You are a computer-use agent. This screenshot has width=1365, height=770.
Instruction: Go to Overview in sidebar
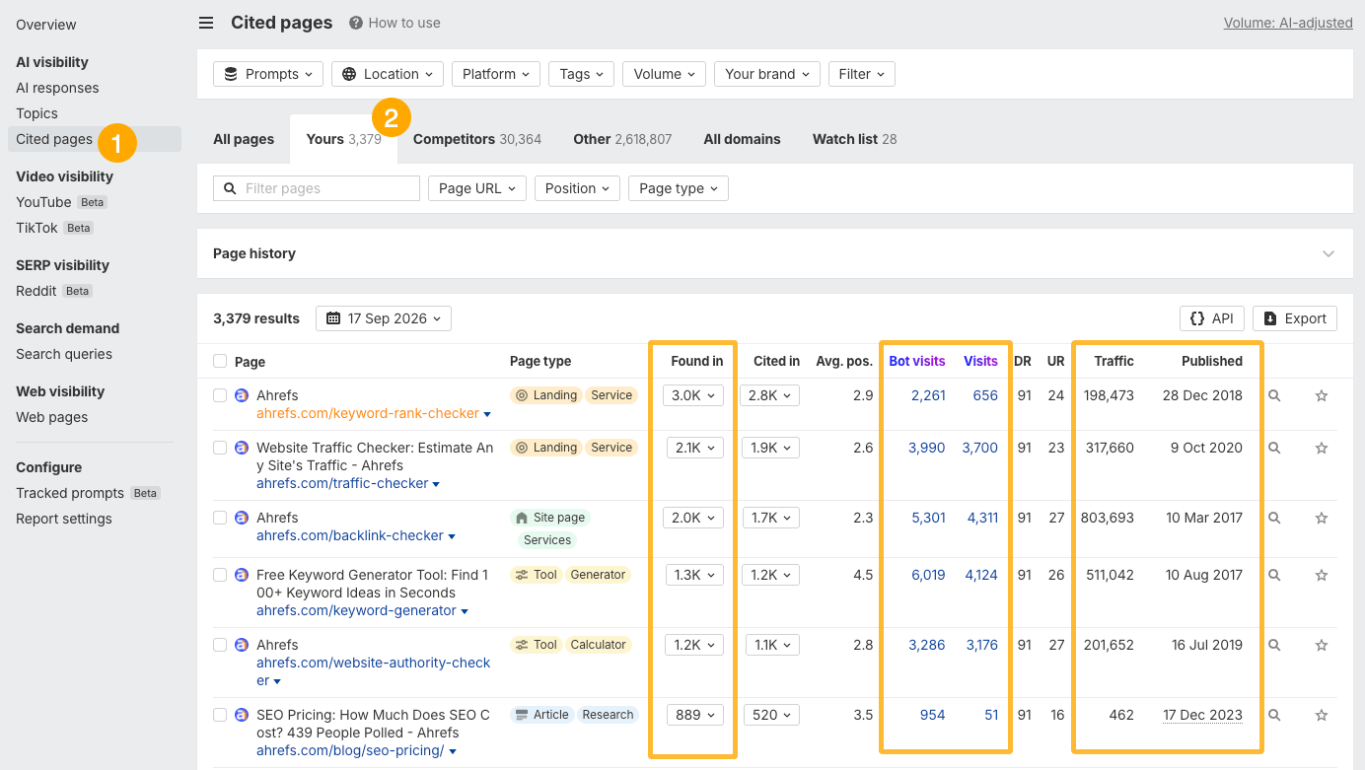click(x=45, y=25)
